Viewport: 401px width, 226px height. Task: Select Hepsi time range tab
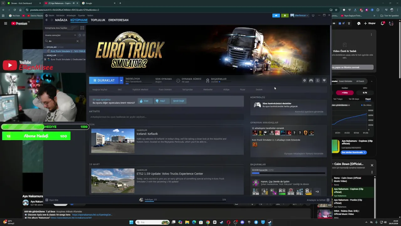pos(368,99)
